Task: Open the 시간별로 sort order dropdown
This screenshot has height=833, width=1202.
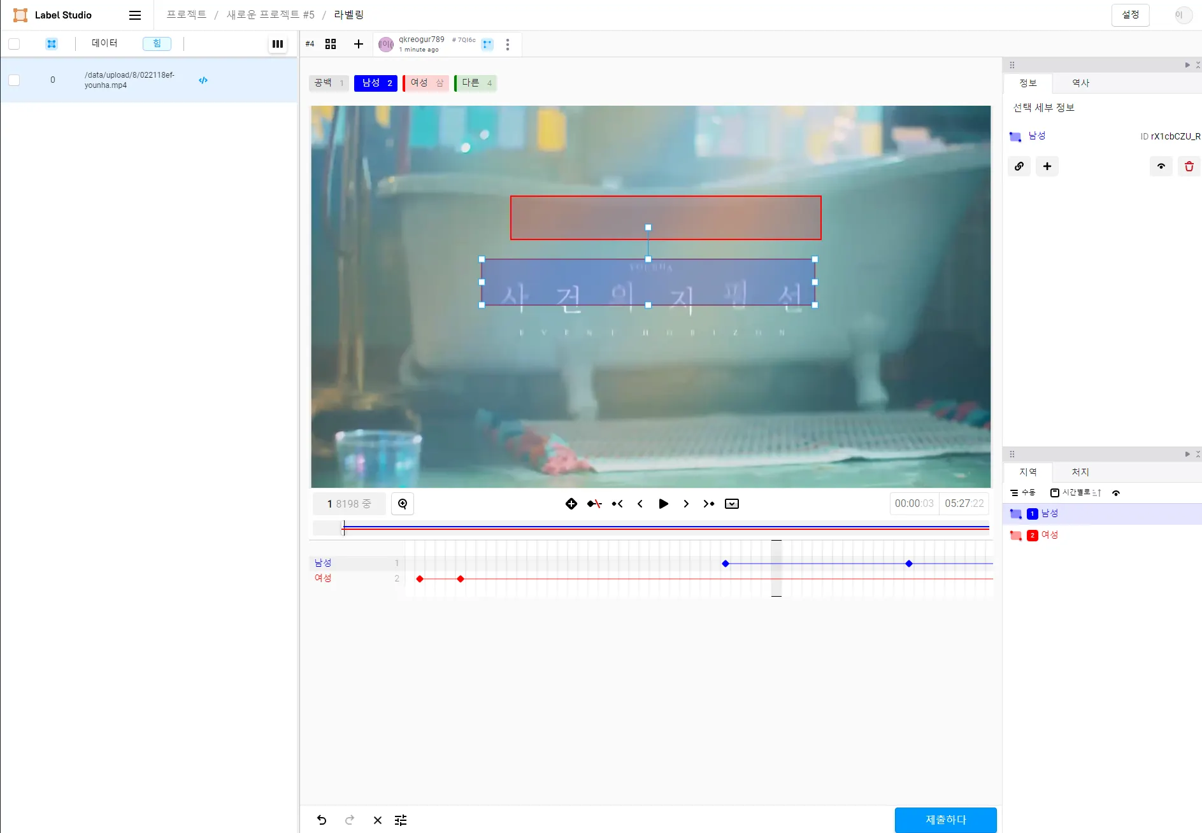Action: point(1076,493)
